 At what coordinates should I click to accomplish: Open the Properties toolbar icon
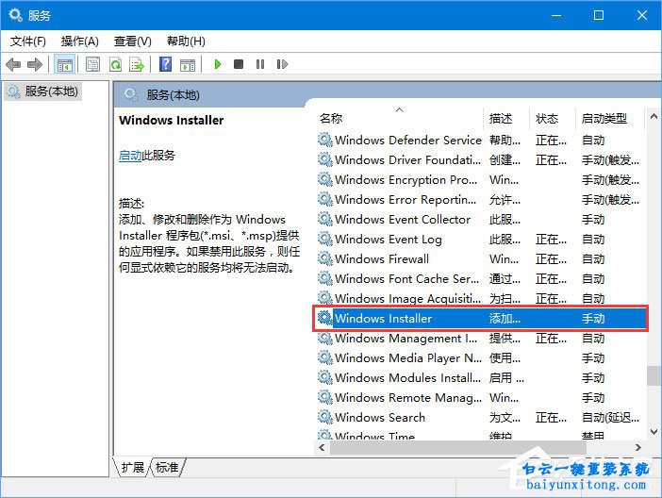92,65
